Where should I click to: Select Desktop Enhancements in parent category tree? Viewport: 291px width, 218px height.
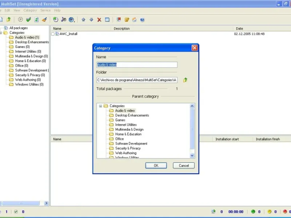click(132, 115)
